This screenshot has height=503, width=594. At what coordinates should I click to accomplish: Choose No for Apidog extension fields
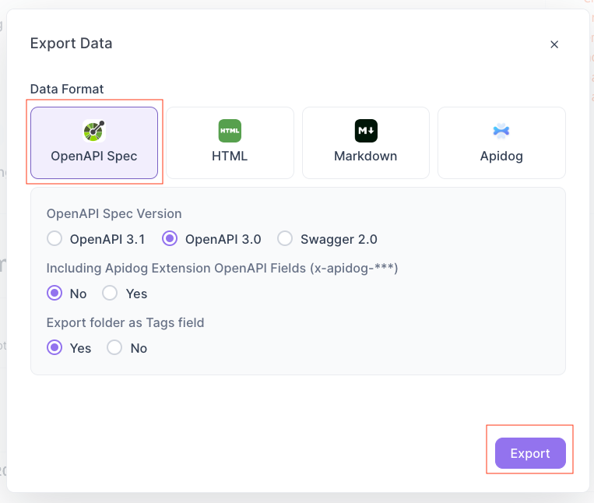pos(54,294)
